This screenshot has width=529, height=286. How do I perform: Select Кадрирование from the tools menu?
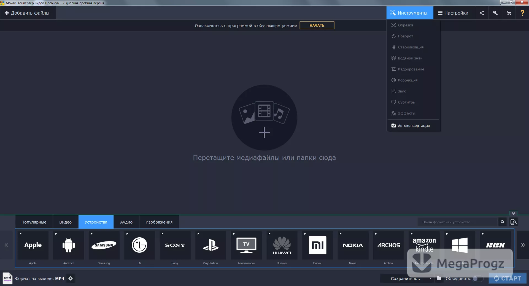[413, 69]
